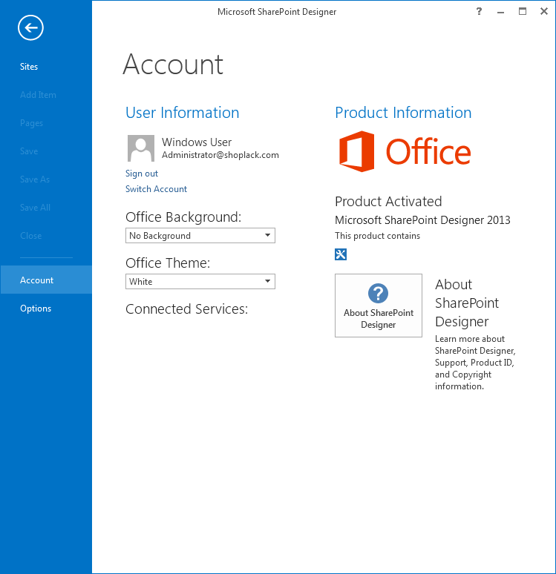Click the Sign out link
Screen dimensions: 556x574
pyautogui.click(x=142, y=174)
